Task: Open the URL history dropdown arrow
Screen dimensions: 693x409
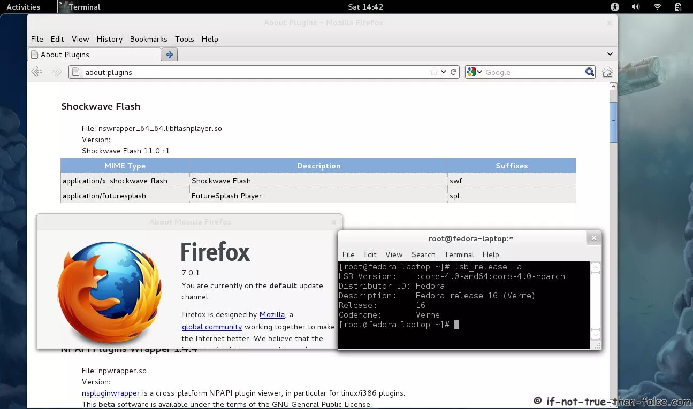Action: [x=444, y=72]
